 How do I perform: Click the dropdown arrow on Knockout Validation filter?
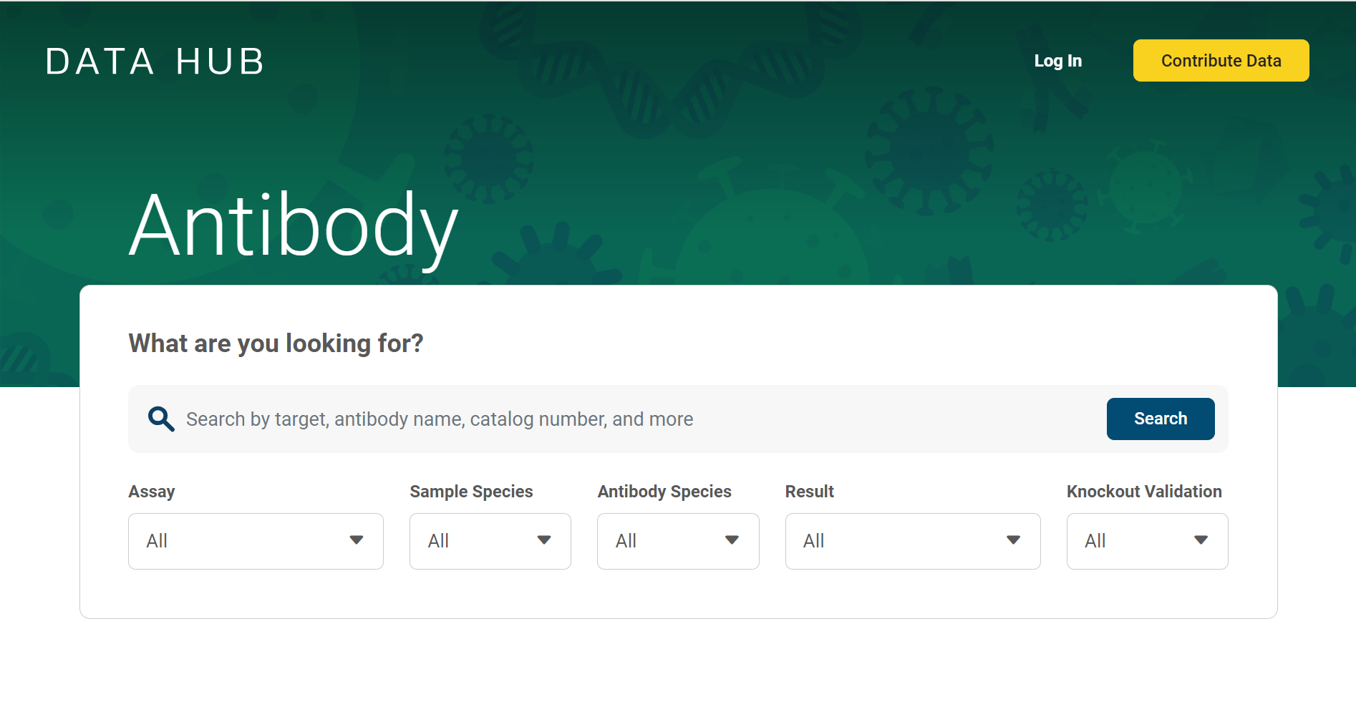(1201, 541)
